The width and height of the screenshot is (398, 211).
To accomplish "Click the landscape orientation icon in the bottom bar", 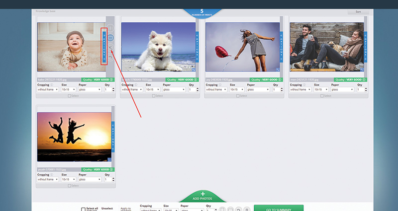I will coord(230,210).
